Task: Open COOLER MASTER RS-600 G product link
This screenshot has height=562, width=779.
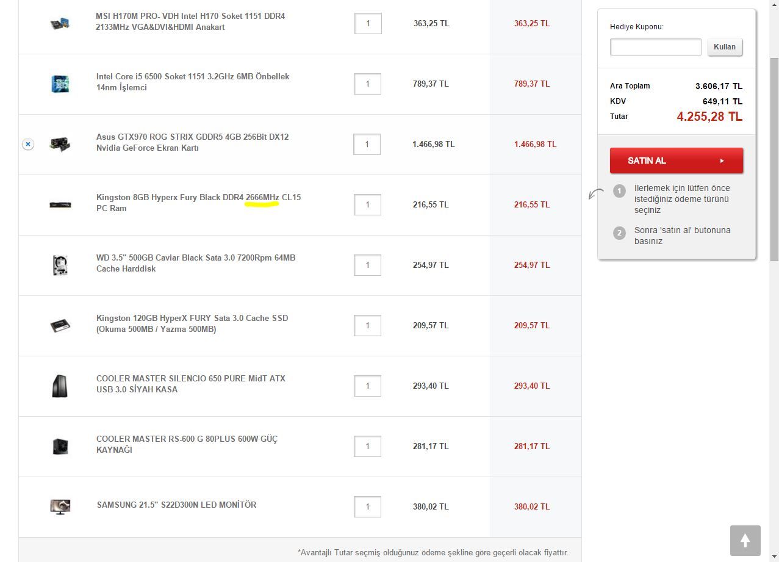Action: (187, 444)
